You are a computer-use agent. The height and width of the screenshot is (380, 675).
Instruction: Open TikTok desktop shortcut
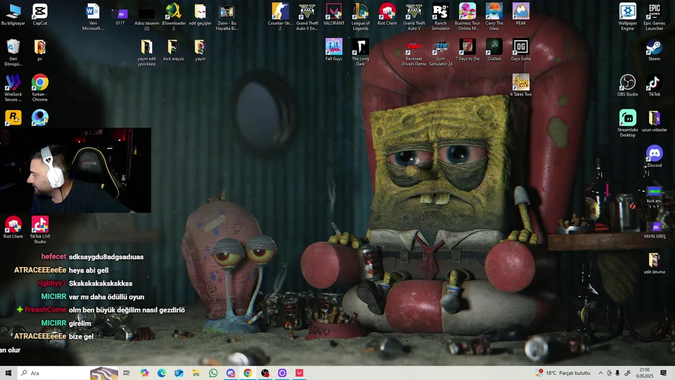coord(654,85)
